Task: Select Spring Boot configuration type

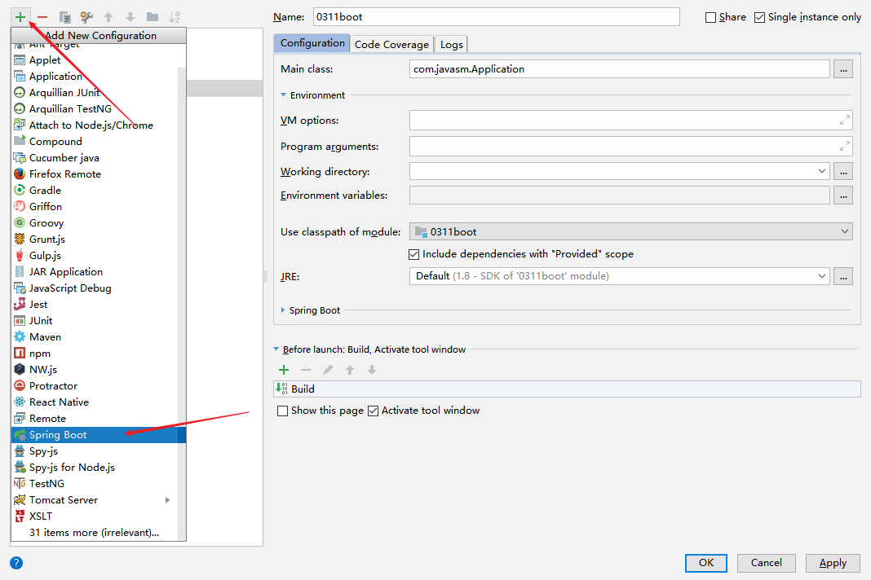Action: pos(99,434)
